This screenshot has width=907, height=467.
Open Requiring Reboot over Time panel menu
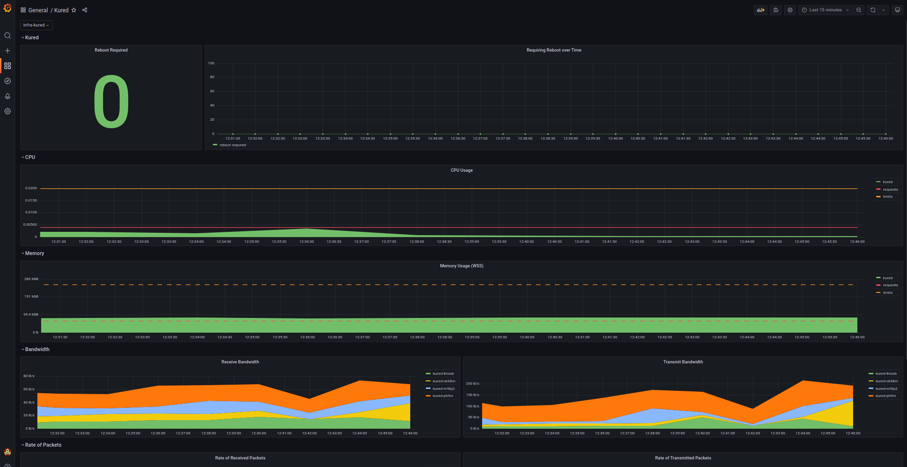tap(554, 50)
